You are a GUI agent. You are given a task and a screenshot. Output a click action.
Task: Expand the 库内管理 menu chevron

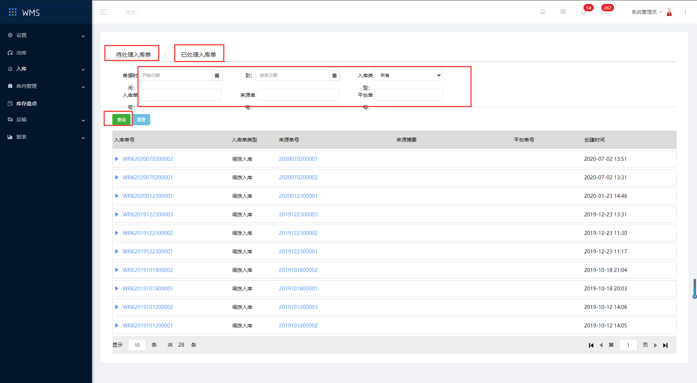pos(83,87)
